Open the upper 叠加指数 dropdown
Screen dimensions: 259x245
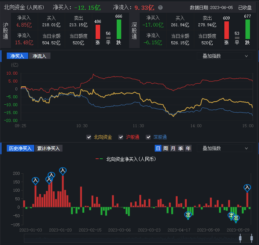click(224, 56)
